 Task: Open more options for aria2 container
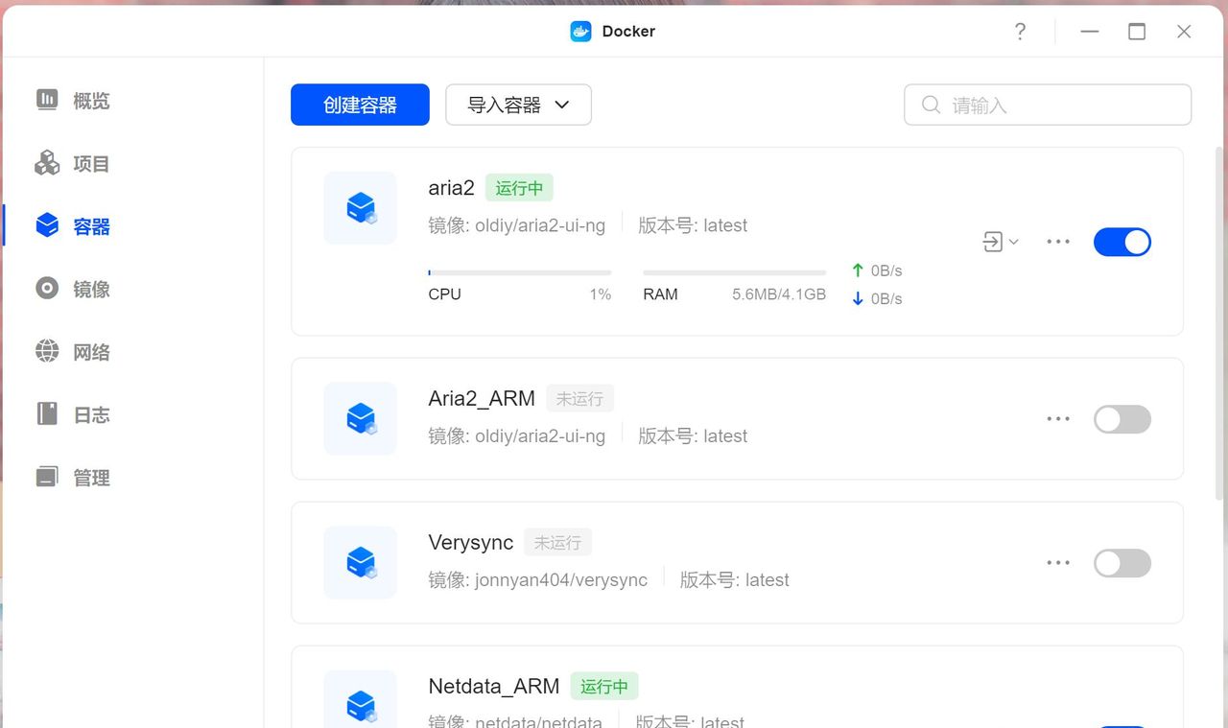pyautogui.click(x=1058, y=242)
